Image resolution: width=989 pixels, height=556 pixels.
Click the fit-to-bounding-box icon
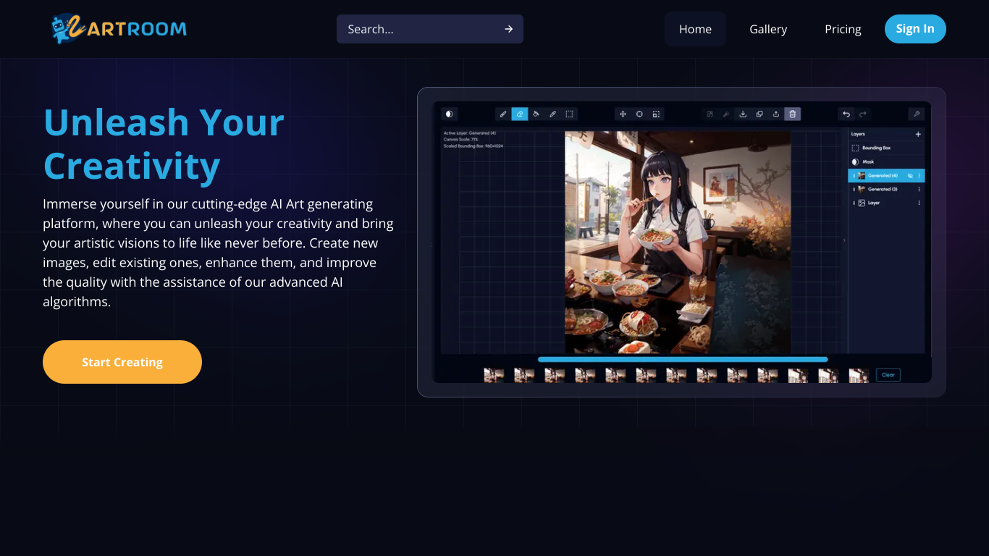tap(656, 114)
